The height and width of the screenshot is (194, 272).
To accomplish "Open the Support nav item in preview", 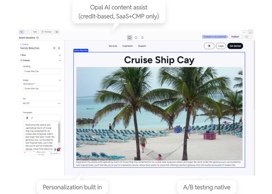I will [x=142, y=46].
